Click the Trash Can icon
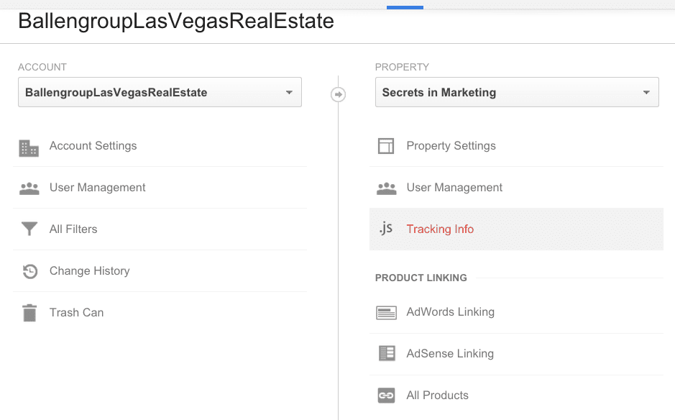This screenshot has height=420, width=675. click(29, 313)
